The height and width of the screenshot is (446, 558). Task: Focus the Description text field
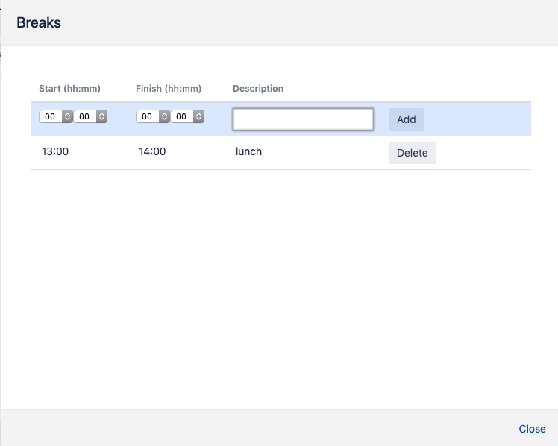click(x=303, y=119)
